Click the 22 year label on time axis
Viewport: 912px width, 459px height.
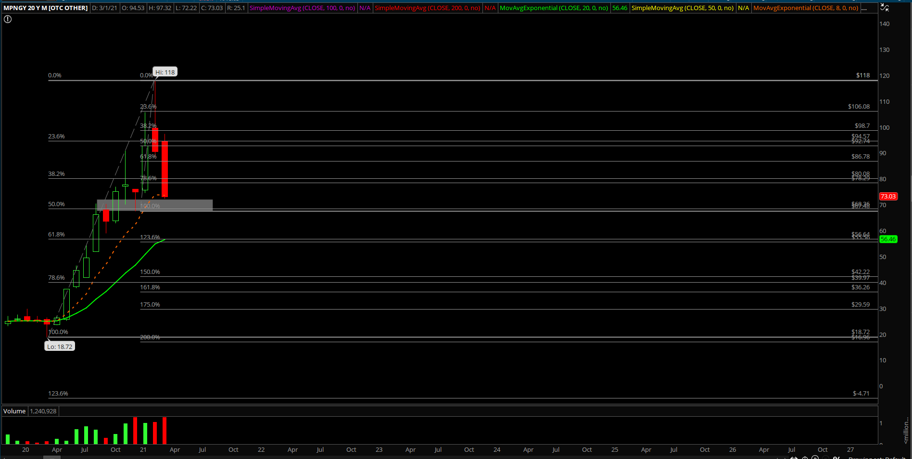261,450
